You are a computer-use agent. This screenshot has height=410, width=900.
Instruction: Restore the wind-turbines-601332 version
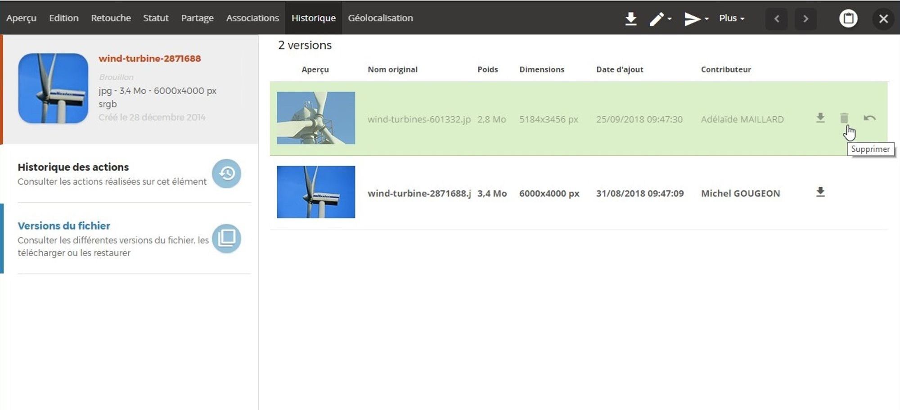pyautogui.click(x=869, y=118)
